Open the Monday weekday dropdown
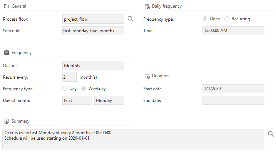 [109, 100]
